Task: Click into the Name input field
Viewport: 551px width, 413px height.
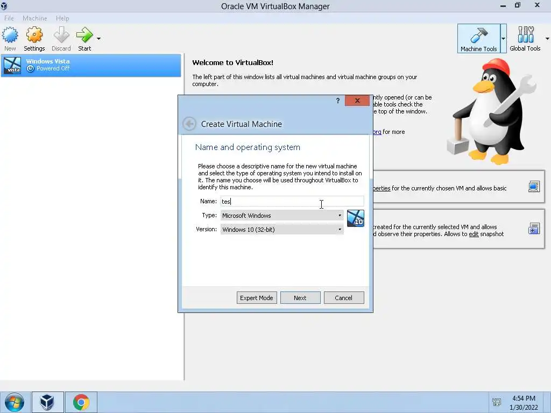Action: click(292, 201)
